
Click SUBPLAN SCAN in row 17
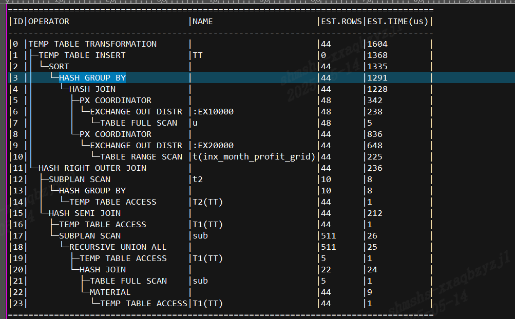click(90, 235)
